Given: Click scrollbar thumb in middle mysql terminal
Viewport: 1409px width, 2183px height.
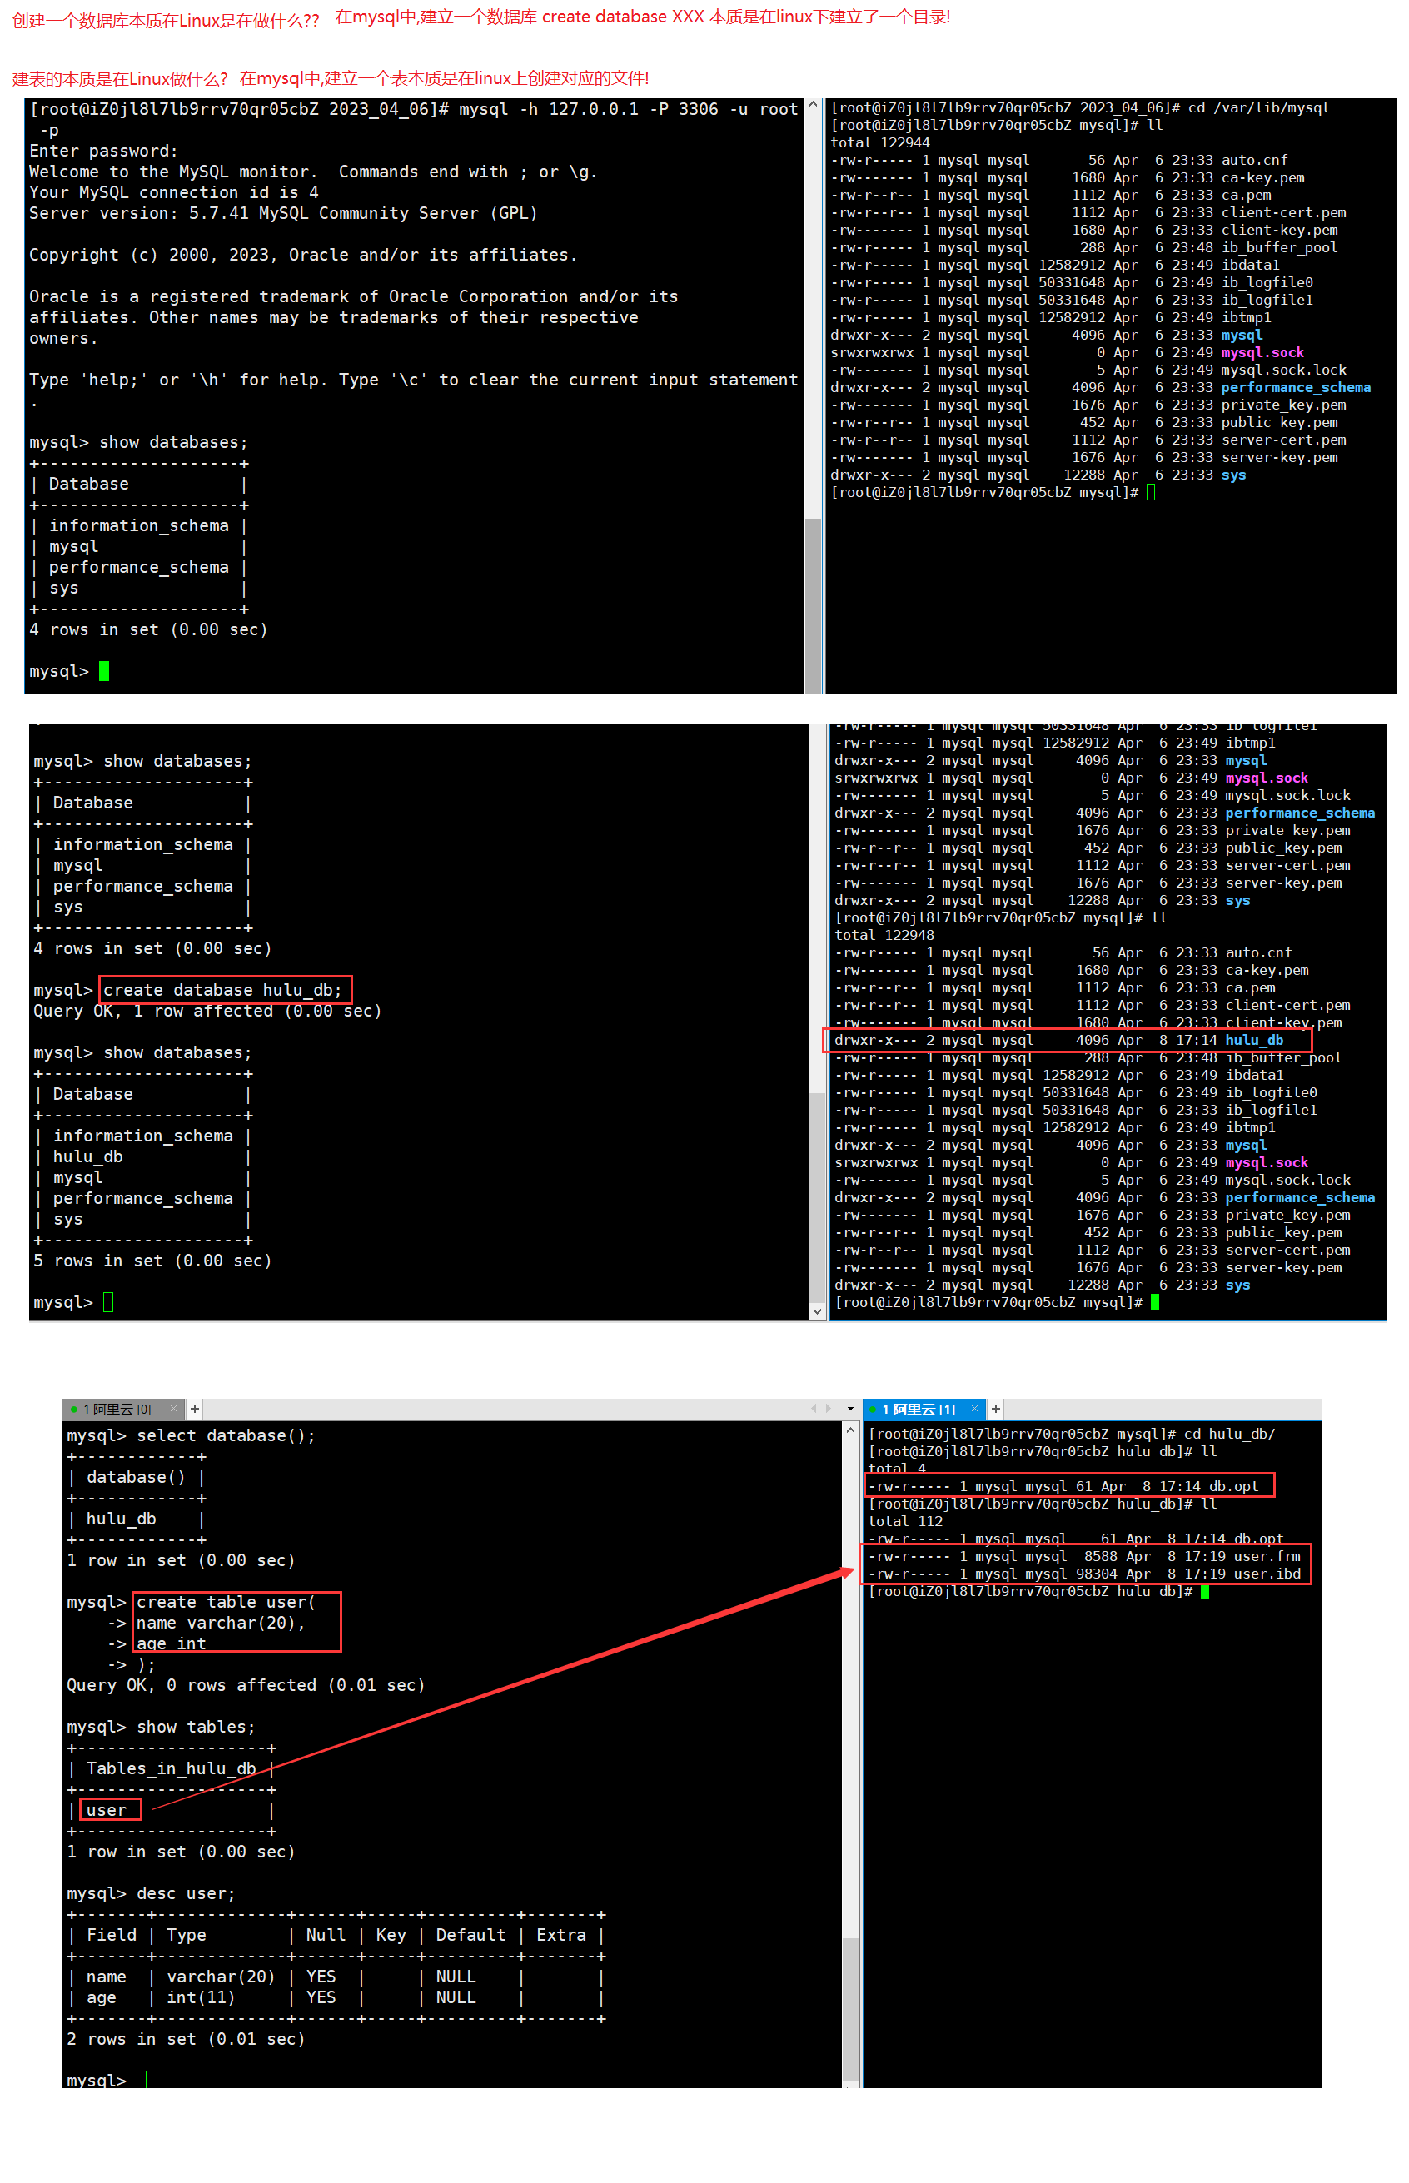Looking at the screenshot, I should [x=817, y=1197].
